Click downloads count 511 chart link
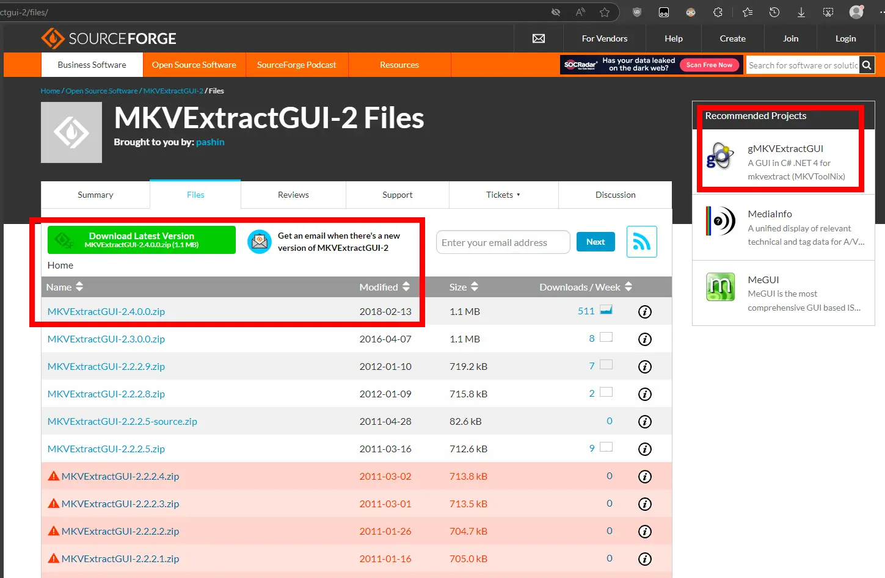The height and width of the screenshot is (578, 885). (x=595, y=311)
